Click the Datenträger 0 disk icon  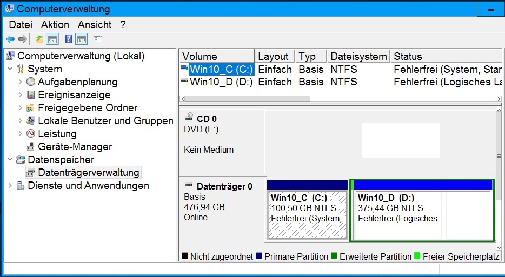[189, 185]
